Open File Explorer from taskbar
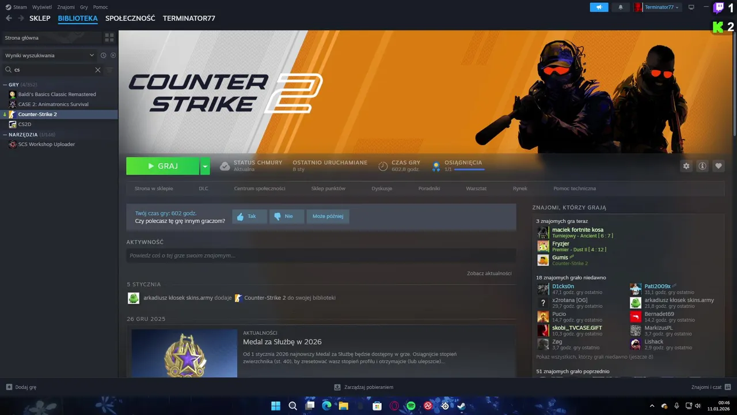 343,406
